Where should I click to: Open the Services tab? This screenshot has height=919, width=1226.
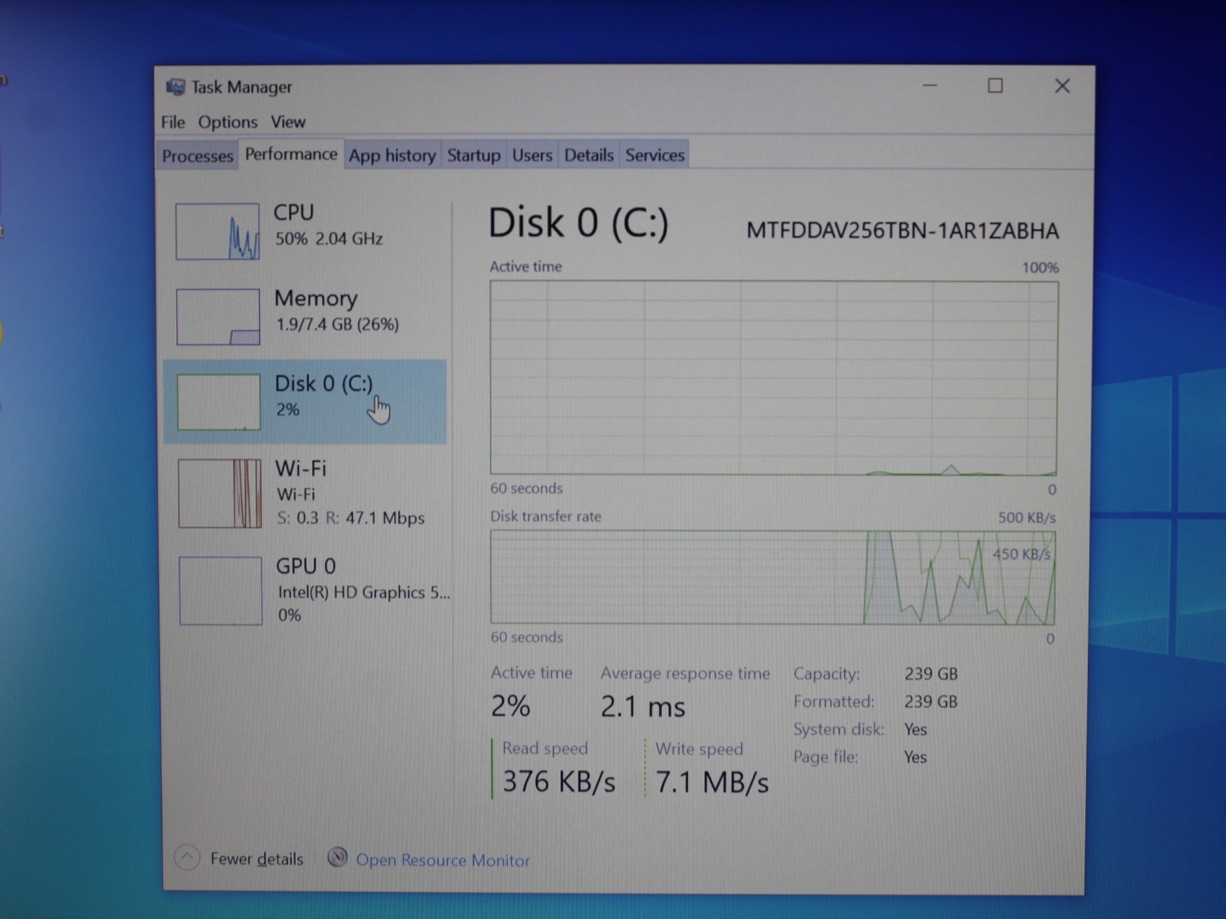(655, 155)
